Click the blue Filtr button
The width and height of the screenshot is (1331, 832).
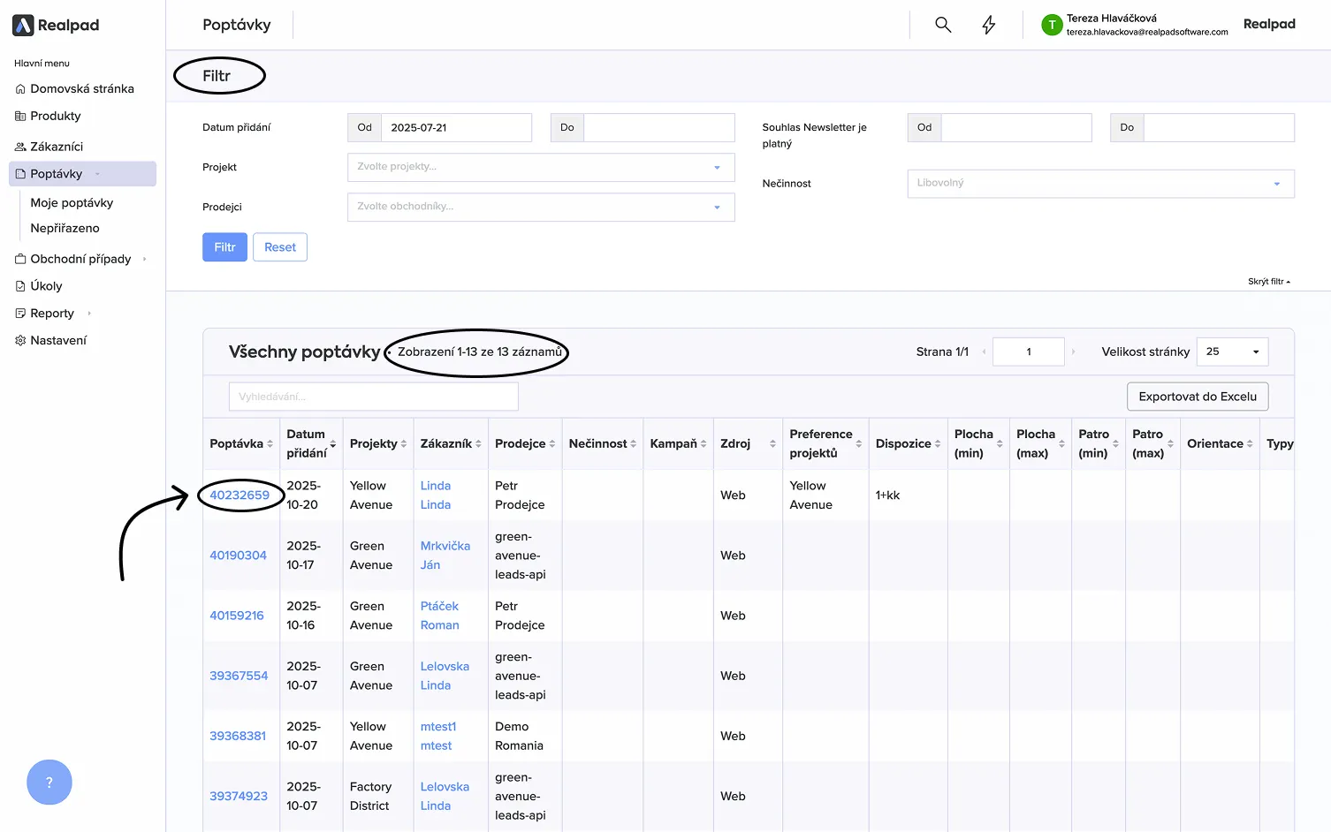click(x=224, y=247)
